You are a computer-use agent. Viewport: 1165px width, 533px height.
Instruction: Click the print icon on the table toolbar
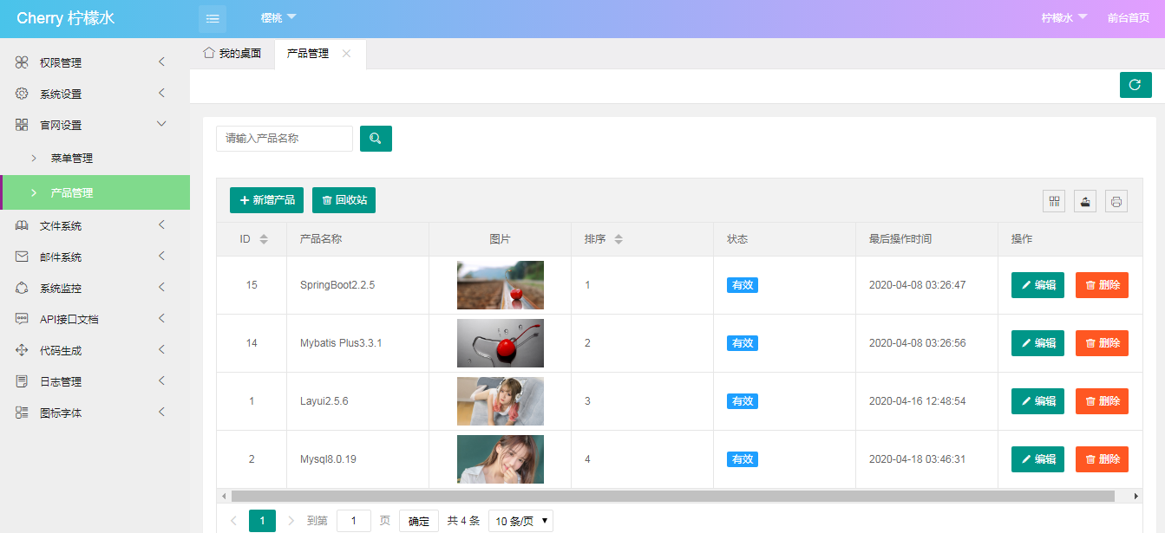(1116, 200)
